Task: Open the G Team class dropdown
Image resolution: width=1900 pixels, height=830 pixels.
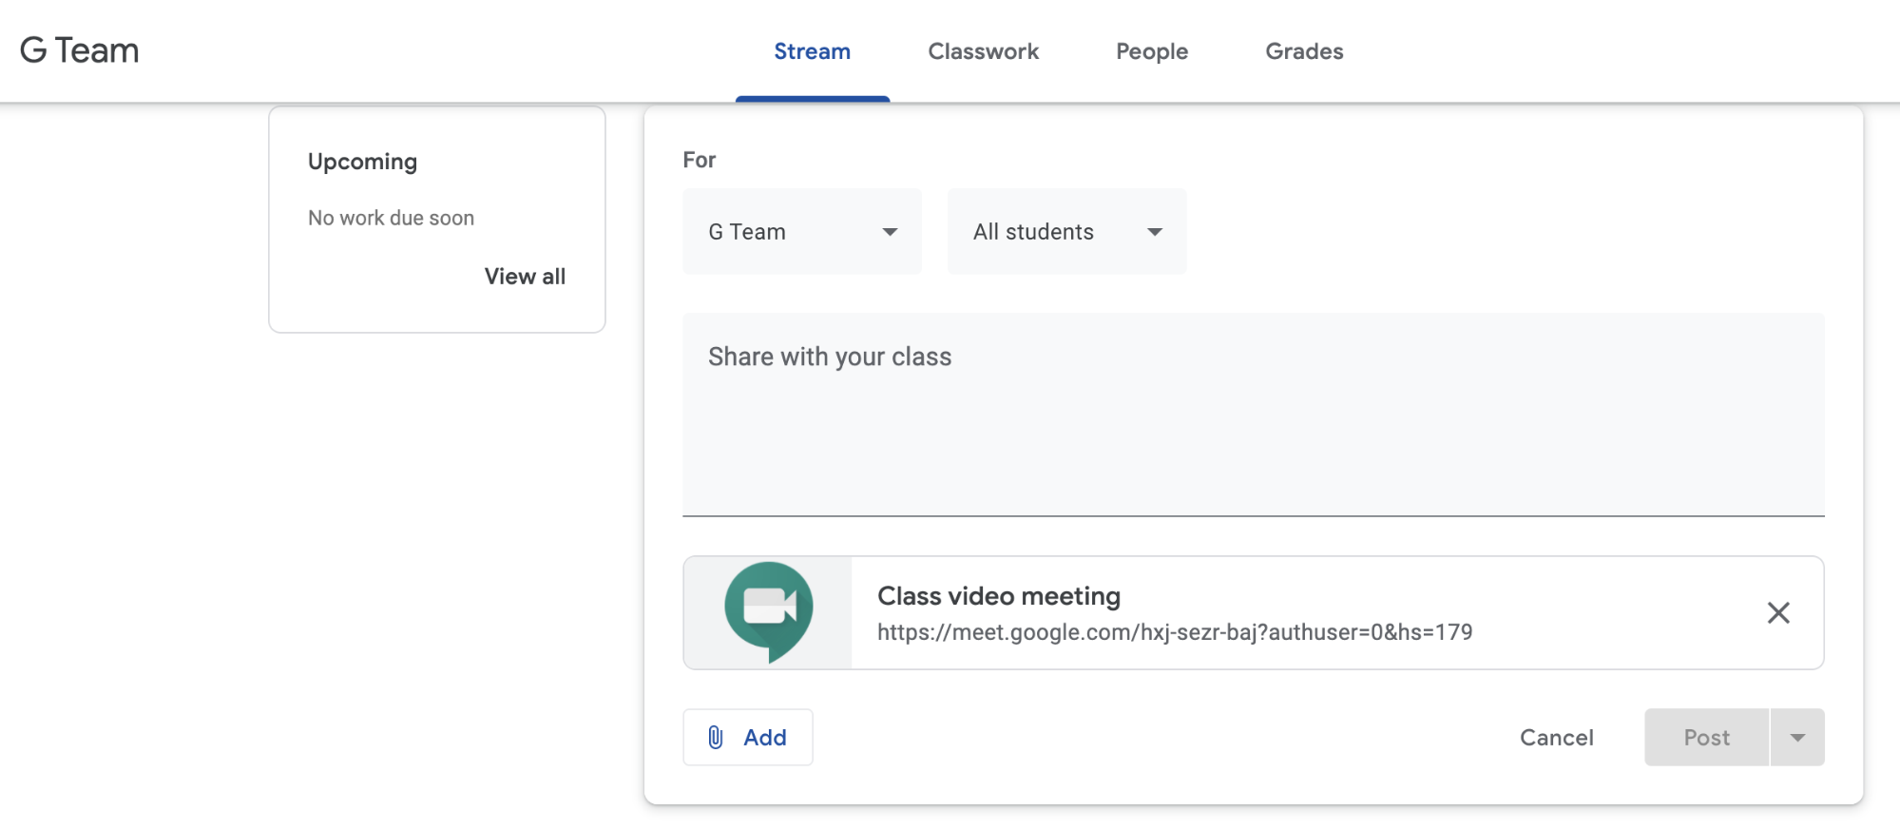Action: point(801,231)
